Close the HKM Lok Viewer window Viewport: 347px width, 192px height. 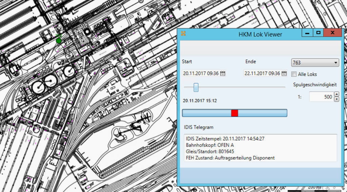point(332,33)
